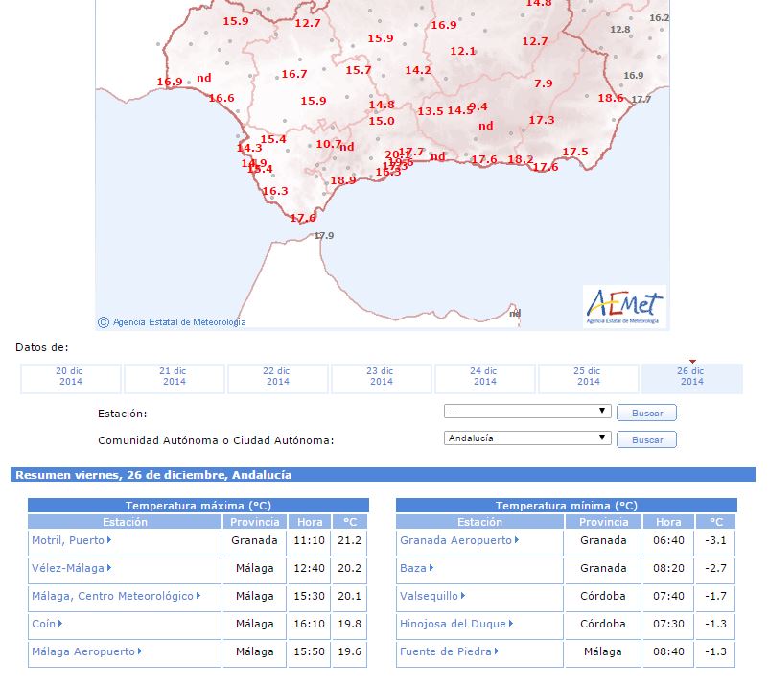The image size is (769, 686).
Task: Click the arrow icon beside Coín
Action: point(60,624)
